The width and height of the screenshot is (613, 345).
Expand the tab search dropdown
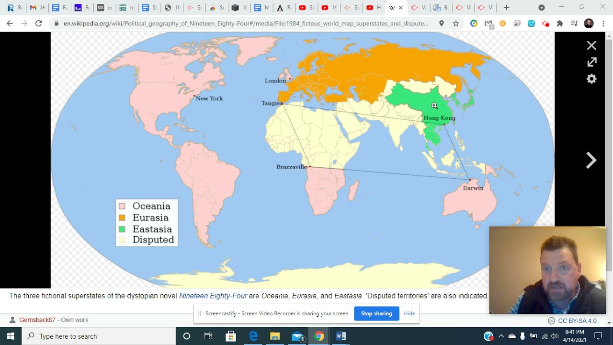pos(542,8)
